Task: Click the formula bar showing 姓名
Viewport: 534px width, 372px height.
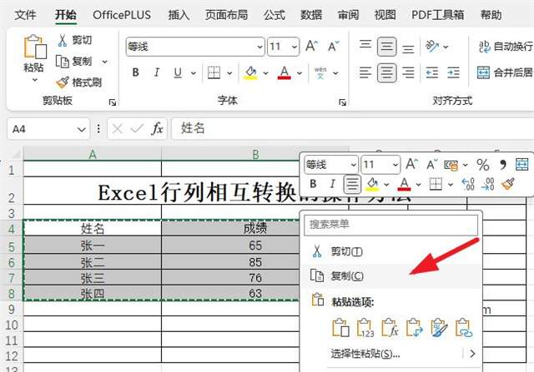Action: coord(352,129)
